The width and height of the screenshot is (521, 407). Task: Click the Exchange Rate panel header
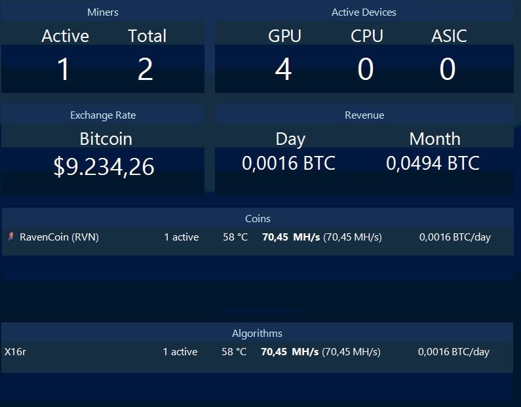(x=103, y=115)
